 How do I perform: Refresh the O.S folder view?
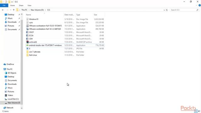(x=167, y=10)
